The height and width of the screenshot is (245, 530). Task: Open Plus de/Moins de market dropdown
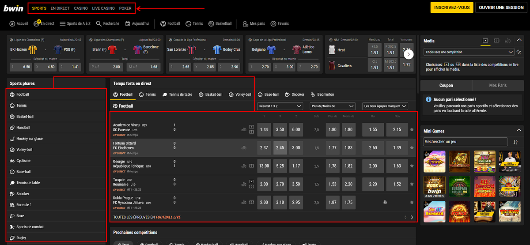click(x=333, y=106)
